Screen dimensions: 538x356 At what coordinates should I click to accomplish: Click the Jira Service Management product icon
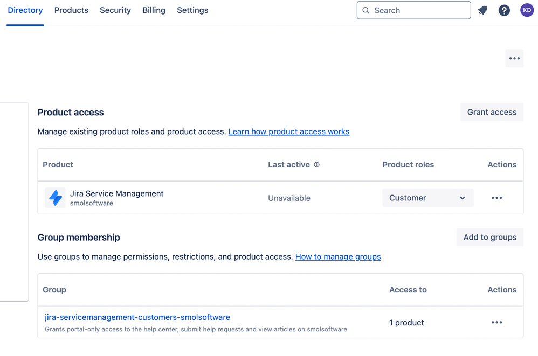coord(55,198)
